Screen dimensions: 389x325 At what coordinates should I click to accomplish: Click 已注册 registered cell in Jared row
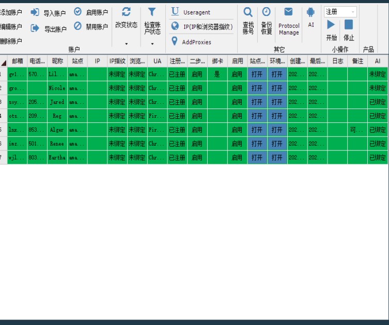[177, 102]
